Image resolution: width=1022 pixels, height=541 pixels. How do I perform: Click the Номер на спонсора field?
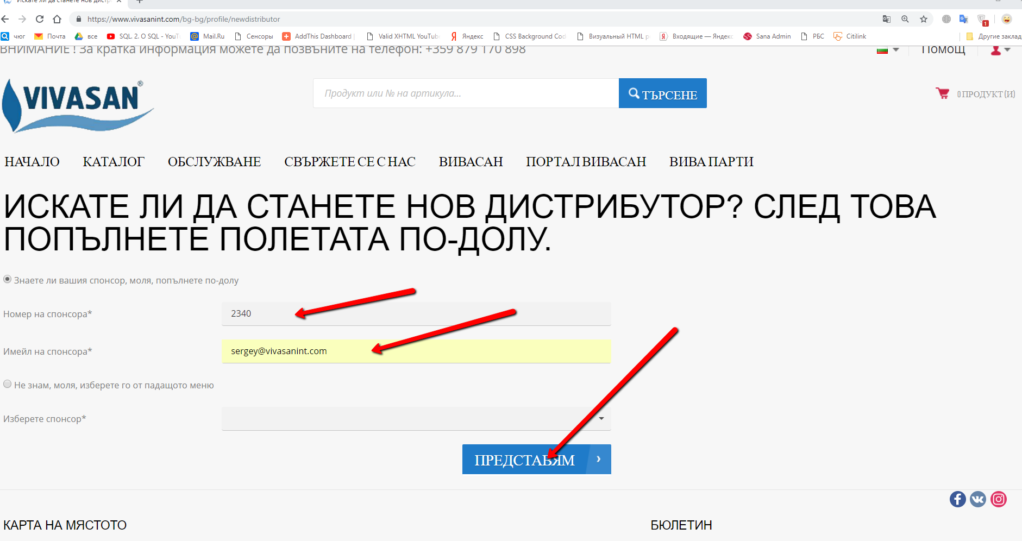(416, 314)
